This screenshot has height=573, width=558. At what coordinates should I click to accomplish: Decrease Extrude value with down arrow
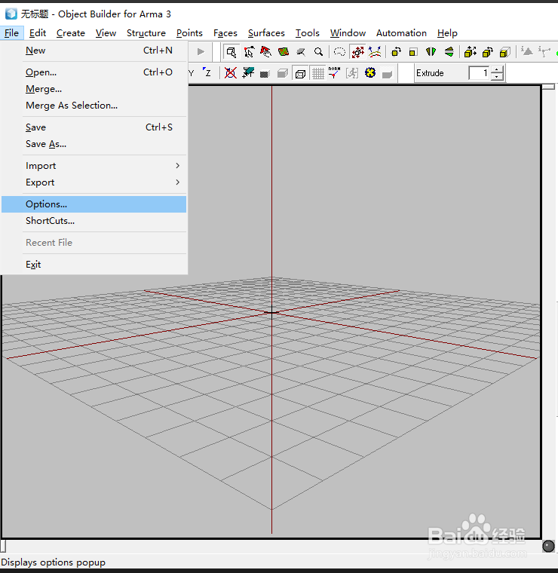497,77
